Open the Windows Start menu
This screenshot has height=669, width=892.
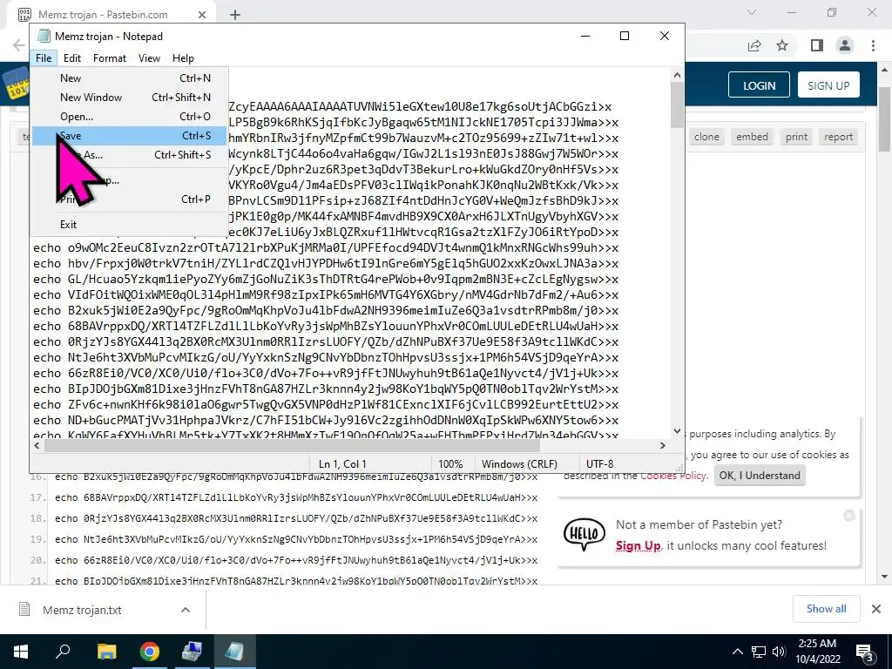pos(21,652)
